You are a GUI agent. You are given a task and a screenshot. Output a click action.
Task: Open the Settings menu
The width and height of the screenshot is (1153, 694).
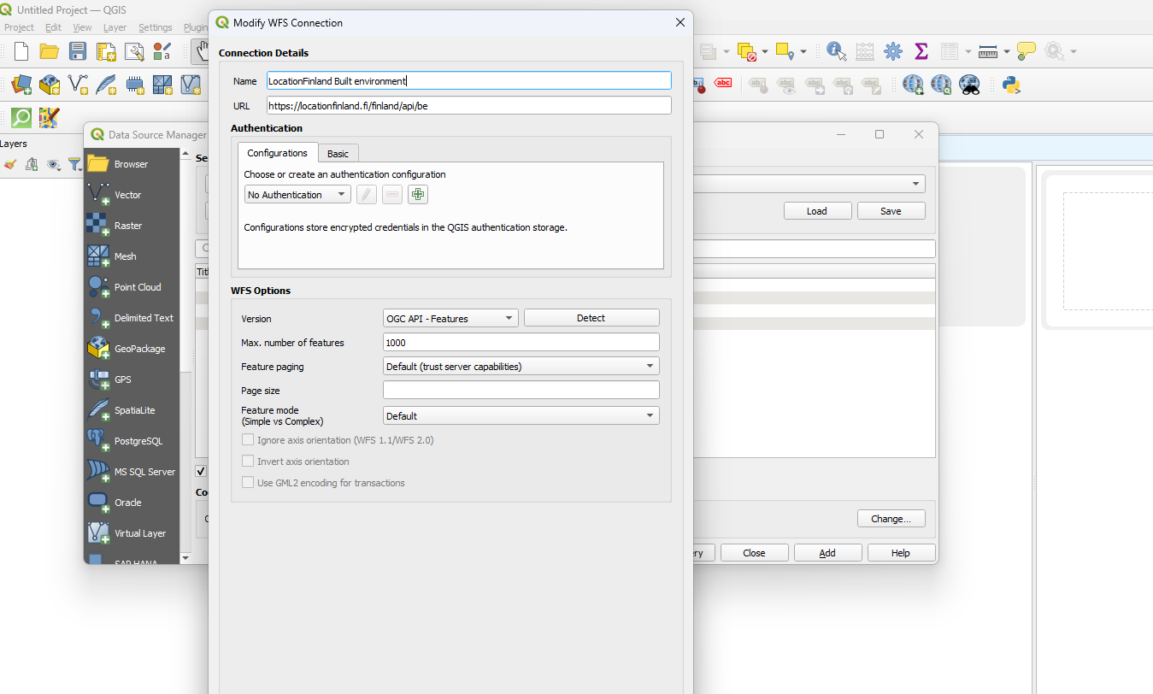coord(155,26)
